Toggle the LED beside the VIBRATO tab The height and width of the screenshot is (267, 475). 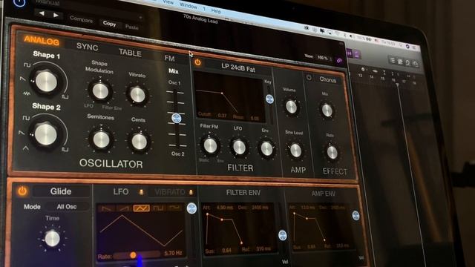click(191, 192)
